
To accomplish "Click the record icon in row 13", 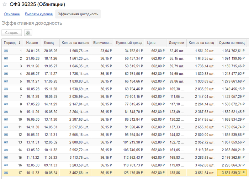I will (x=6, y=142).
